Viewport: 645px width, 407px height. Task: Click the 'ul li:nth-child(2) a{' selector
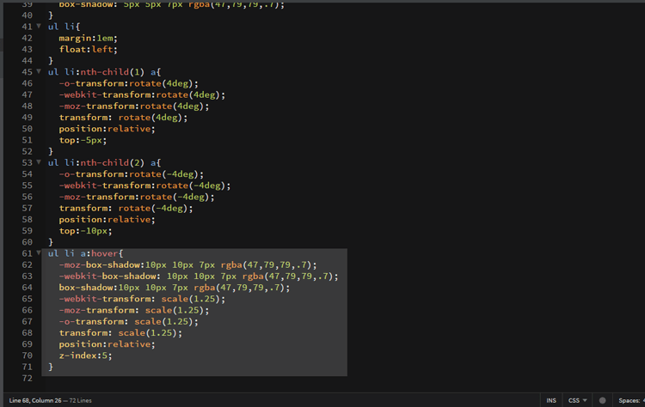pos(104,163)
